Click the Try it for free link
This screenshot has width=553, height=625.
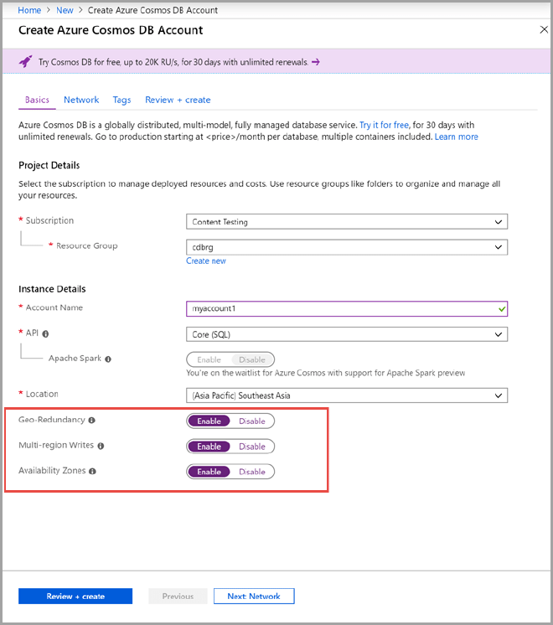coord(384,125)
